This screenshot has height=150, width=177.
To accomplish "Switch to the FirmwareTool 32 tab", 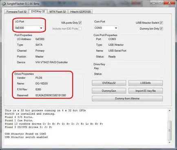I will pyautogui.click(x=16, y=12).
